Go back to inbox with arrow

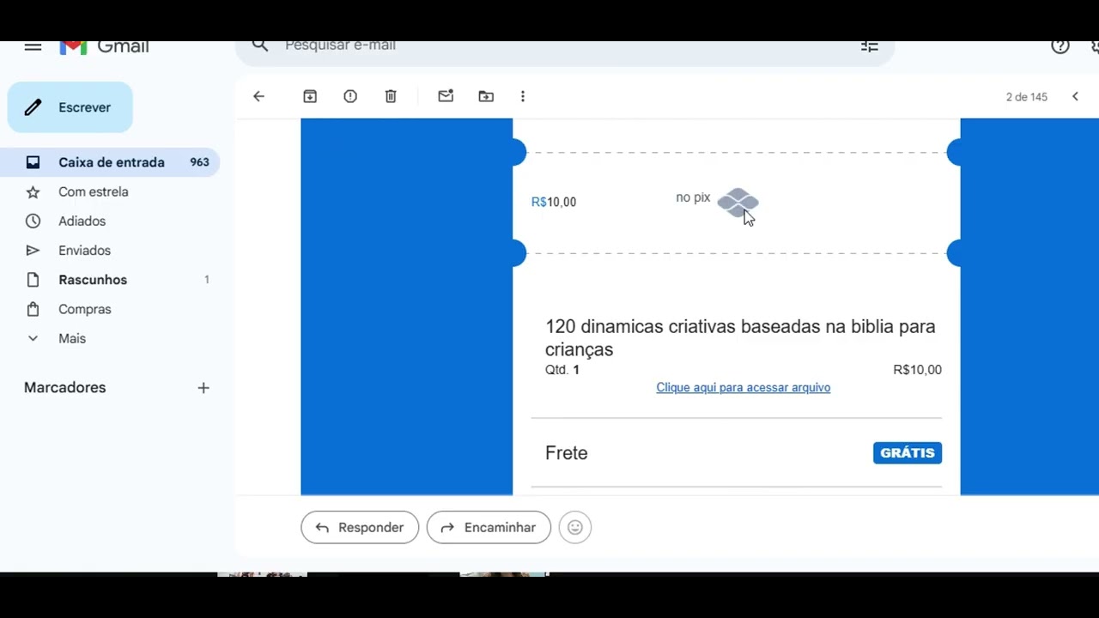coord(258,96)
